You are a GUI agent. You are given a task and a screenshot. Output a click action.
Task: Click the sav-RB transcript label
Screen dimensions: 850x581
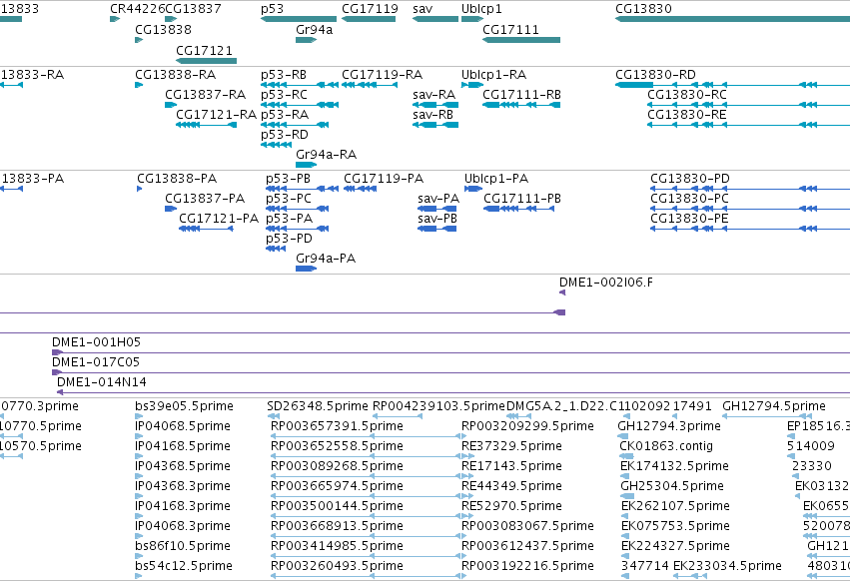point(432,115)
